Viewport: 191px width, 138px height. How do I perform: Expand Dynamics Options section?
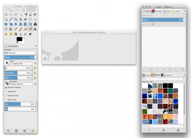pyautogui.click(x=6, y=88)
